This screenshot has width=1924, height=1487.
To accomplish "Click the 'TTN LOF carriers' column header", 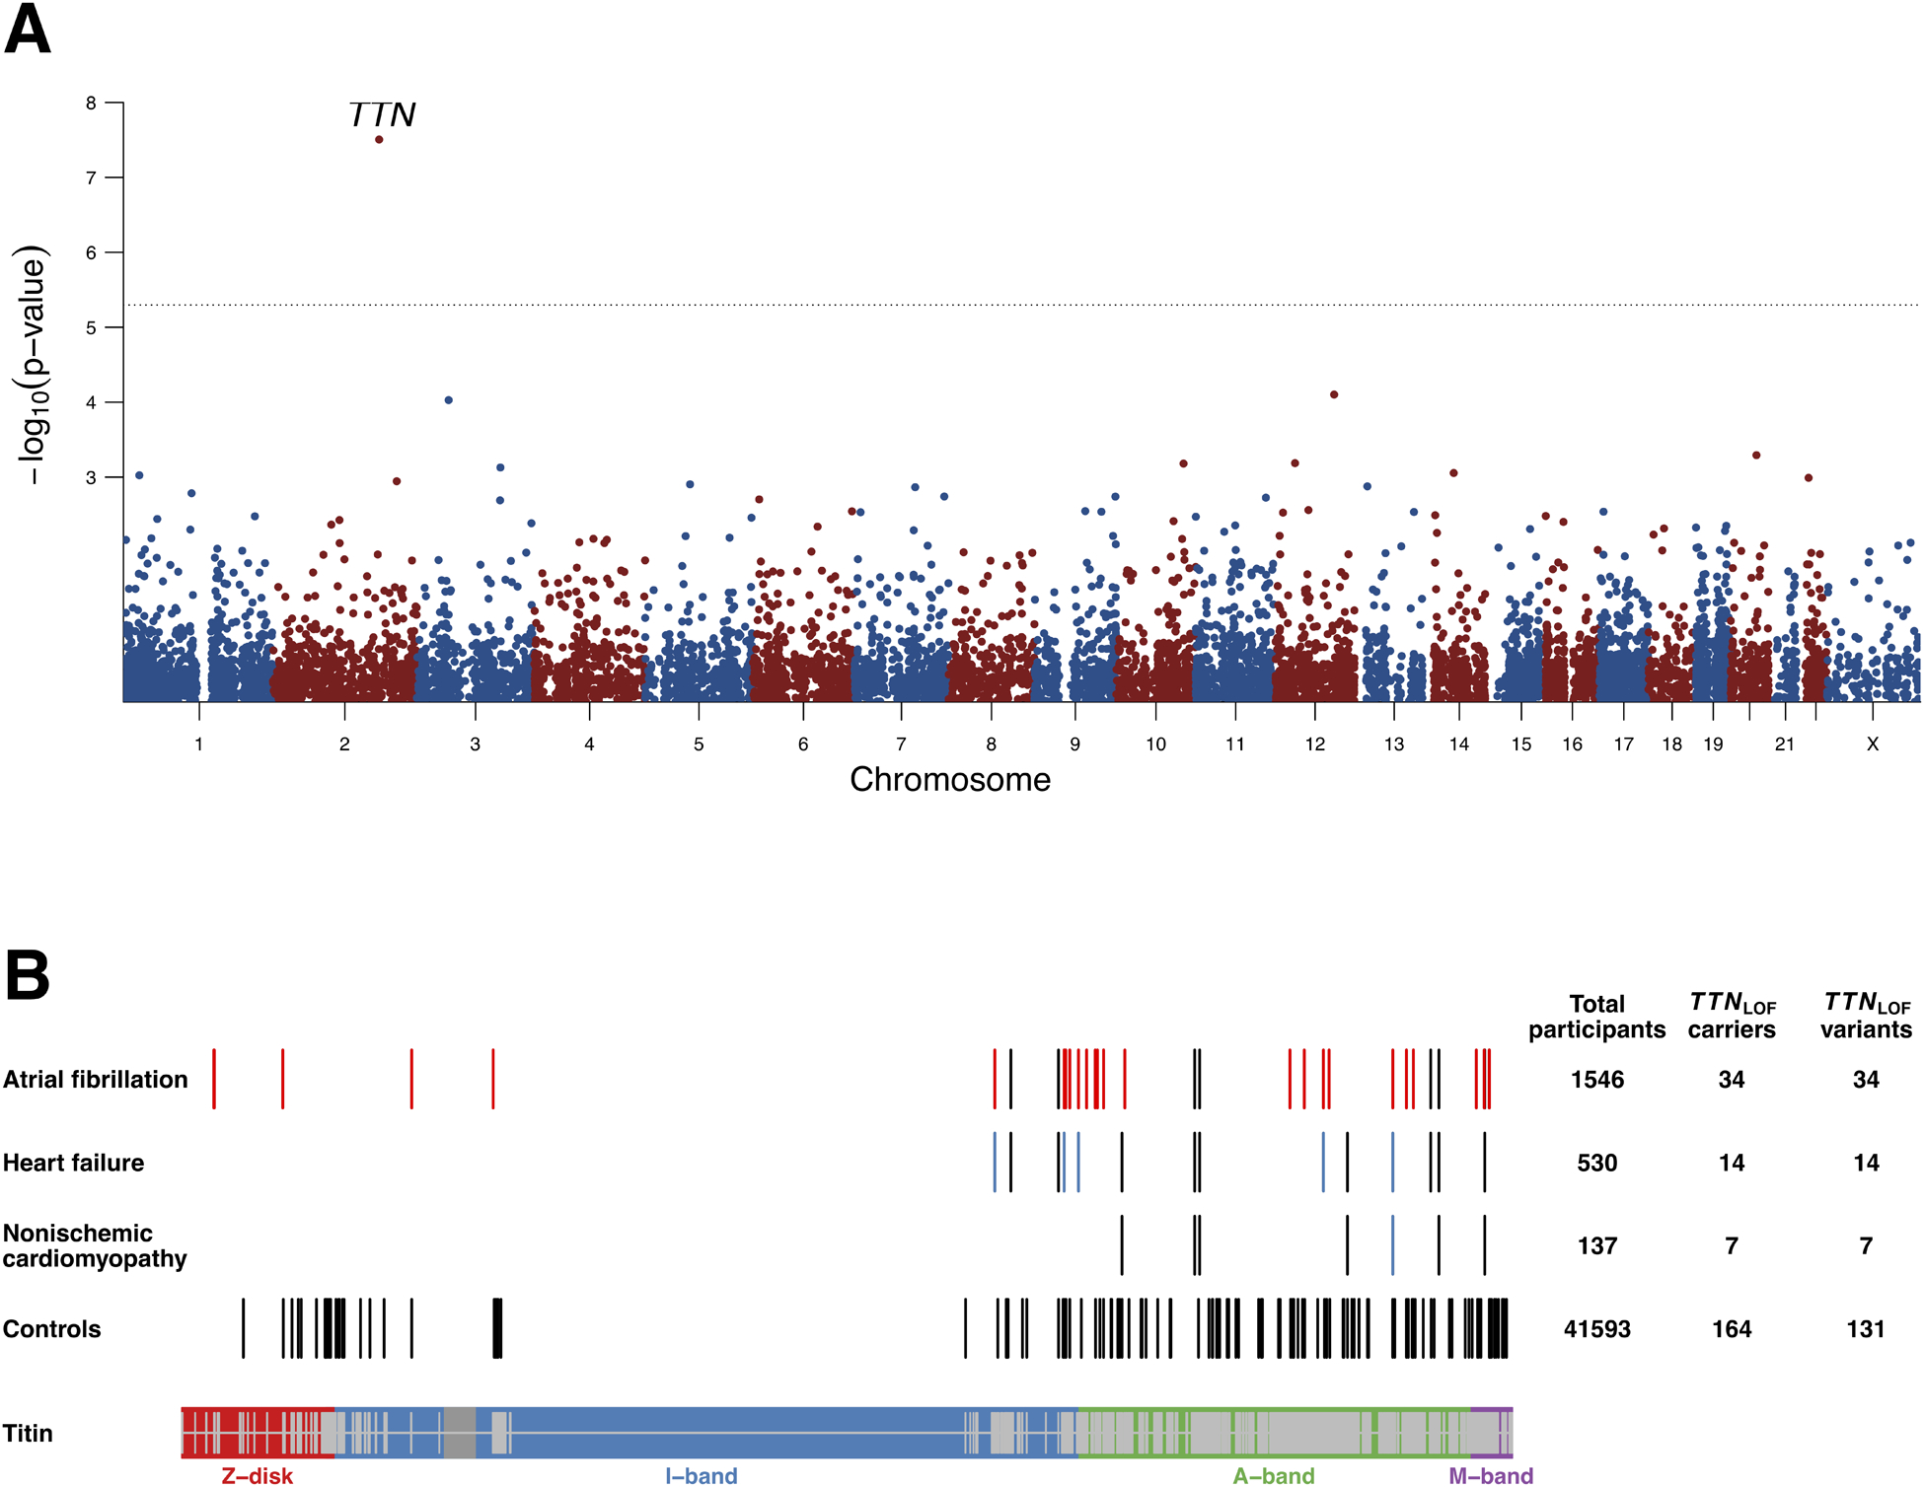I will [1732, 1016].
